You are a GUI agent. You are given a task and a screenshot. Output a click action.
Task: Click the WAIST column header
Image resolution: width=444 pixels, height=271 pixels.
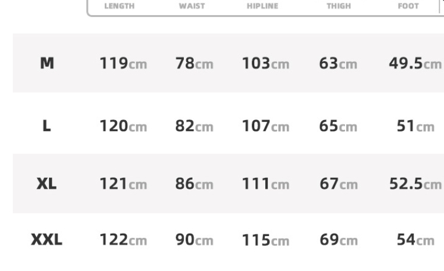(x=191, y=6)
